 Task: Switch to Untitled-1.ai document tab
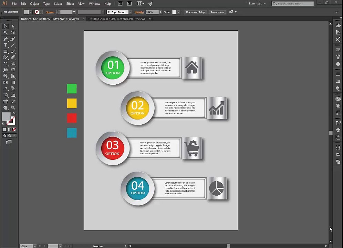pyautogui.click(x=50, y=19)
